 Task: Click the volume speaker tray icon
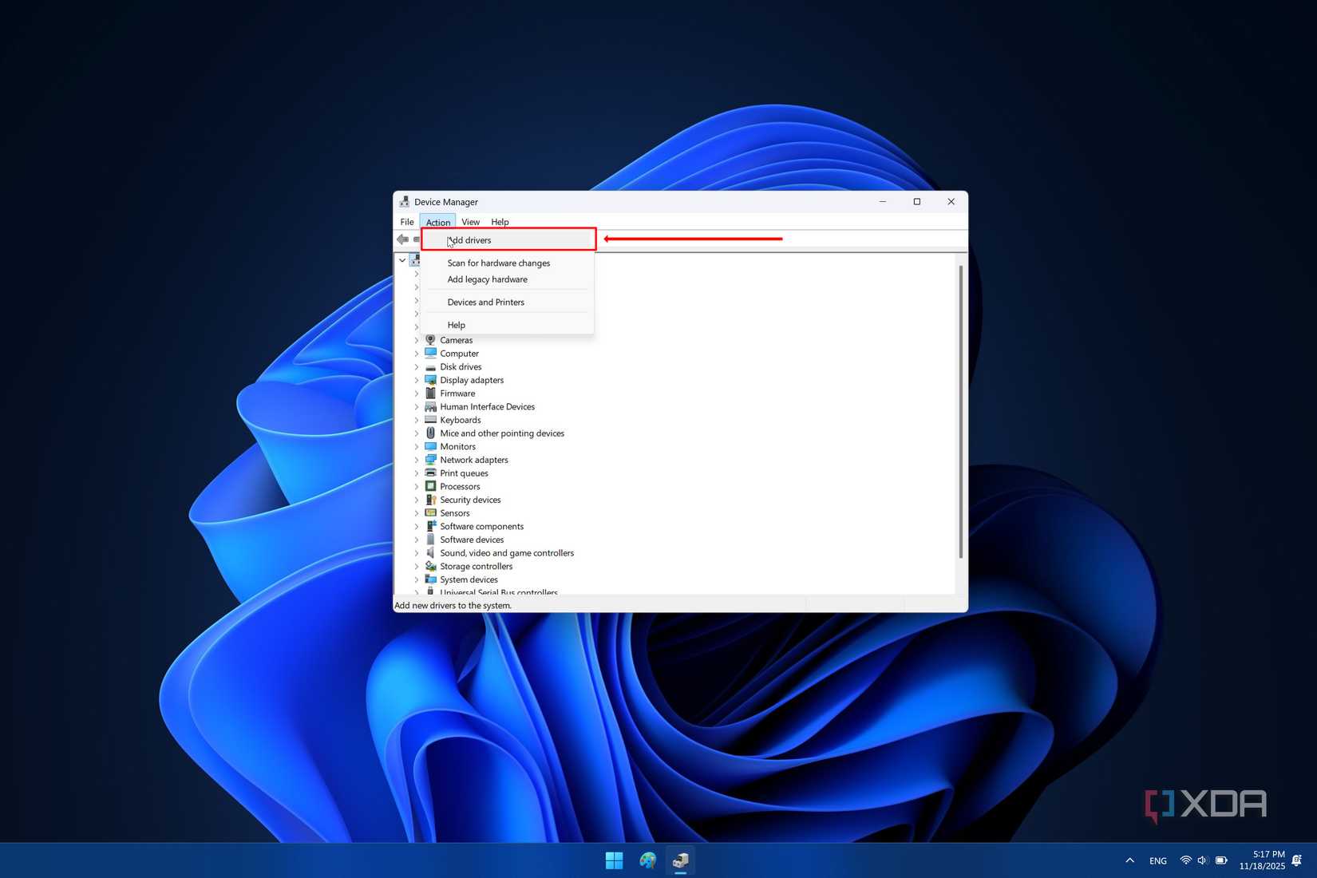click(x=1203, y=860)
